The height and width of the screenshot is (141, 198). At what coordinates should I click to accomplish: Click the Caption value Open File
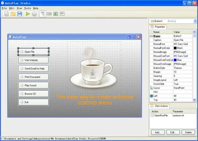(x=183, y=40)
